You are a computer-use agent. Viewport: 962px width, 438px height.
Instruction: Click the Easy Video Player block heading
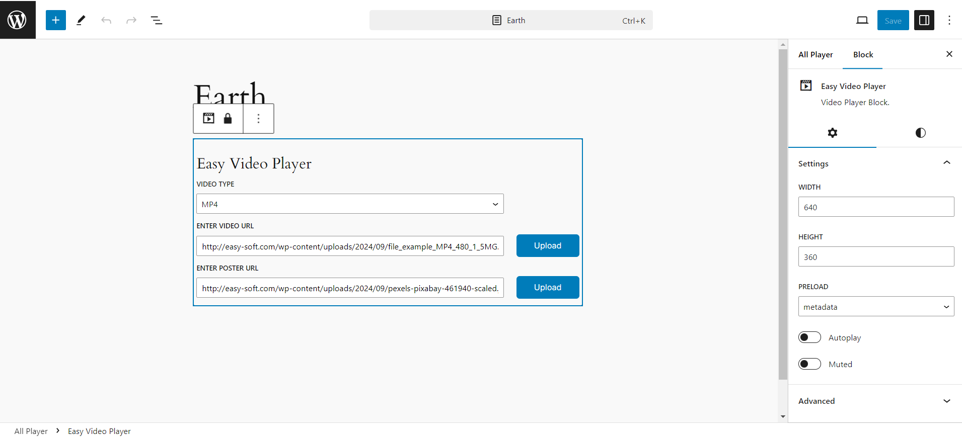254,164
